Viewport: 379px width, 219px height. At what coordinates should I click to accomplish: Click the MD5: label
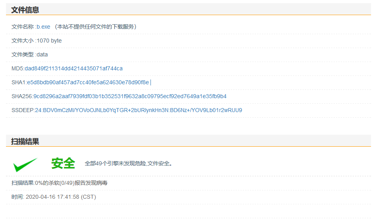[x=18, y=68]
